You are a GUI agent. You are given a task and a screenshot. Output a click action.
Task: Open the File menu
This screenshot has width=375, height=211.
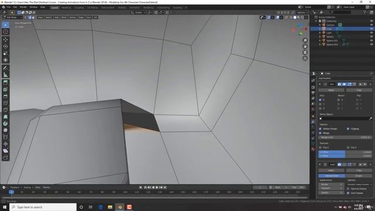click(x=9, y=7)
